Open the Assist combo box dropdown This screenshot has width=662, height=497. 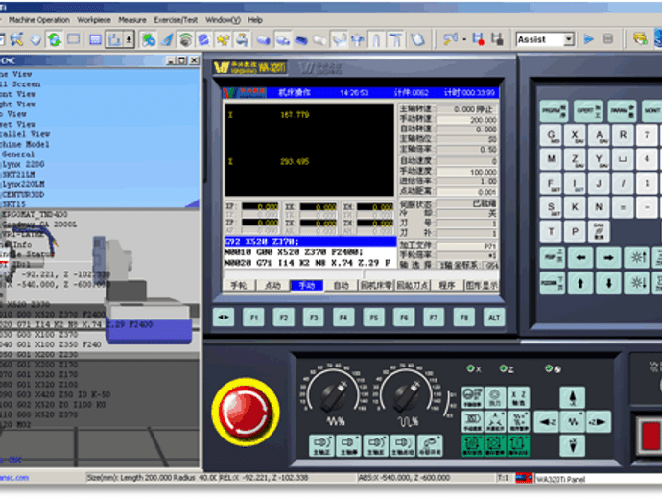pyautogui.click(x=569, y=39)
